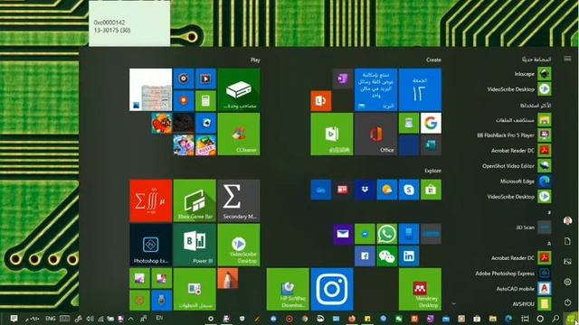
Task: Open the WeChat tile
Action: (x=386, y=256)
